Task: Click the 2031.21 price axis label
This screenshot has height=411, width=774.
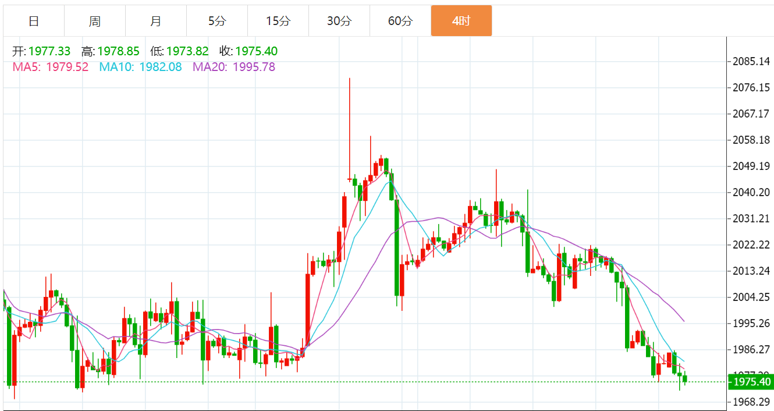Action: (x=751, y=218)
